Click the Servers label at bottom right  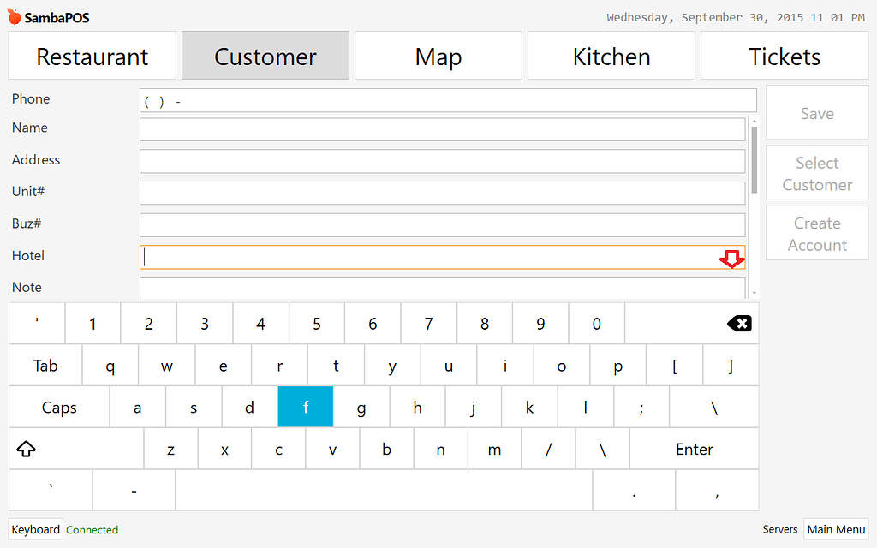[779, 529]
